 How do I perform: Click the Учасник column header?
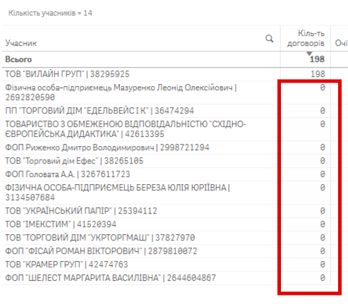(21, 43)
